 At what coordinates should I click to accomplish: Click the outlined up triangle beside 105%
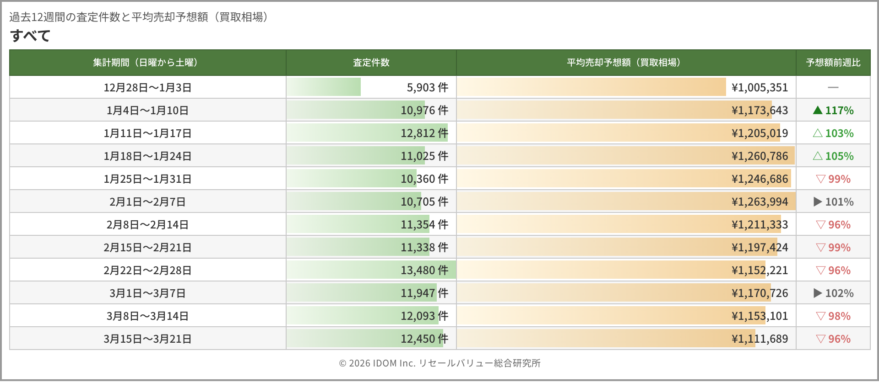coord(818,156)
